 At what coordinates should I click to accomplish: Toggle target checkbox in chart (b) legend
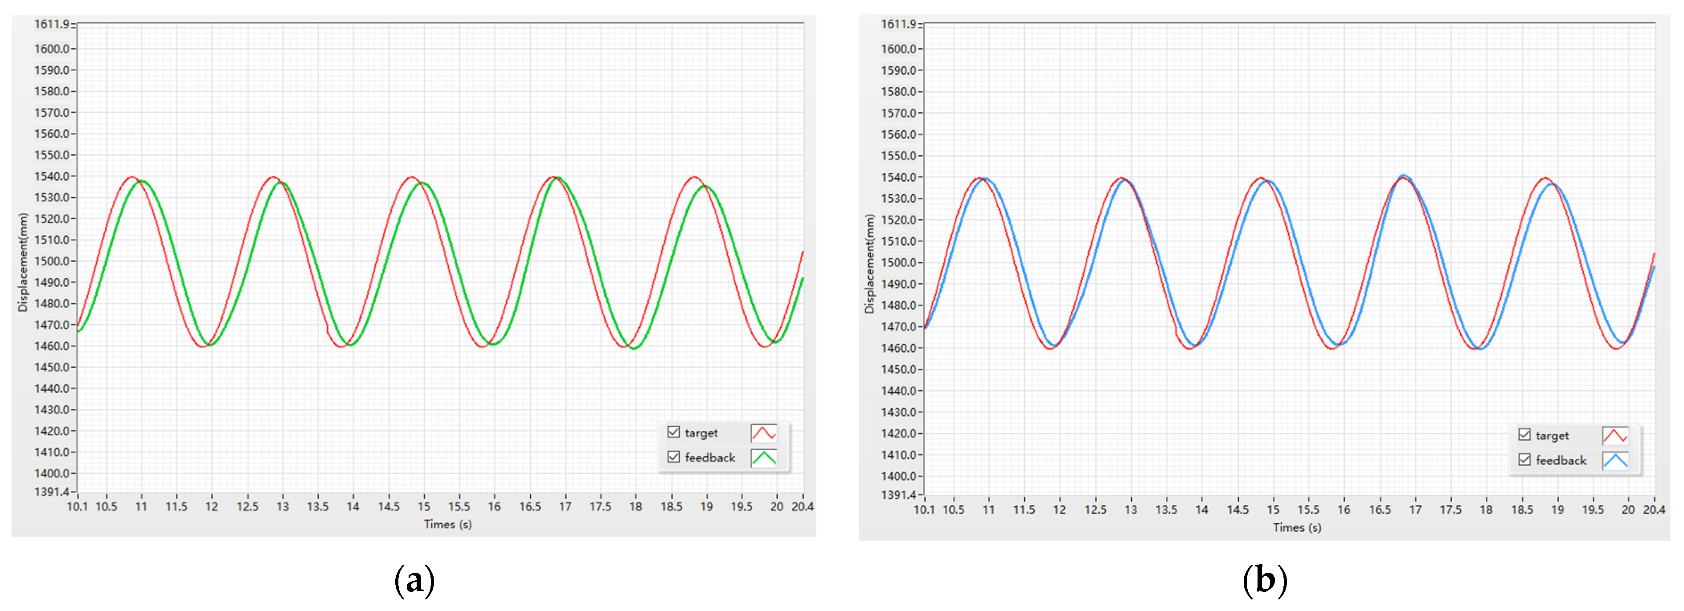click(1524, 435)
